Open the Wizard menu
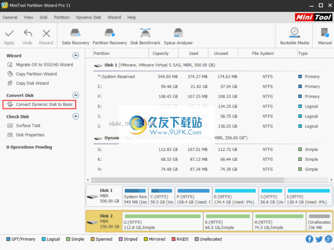The width and height of the screenshot is (334, 250). (114, 17)
